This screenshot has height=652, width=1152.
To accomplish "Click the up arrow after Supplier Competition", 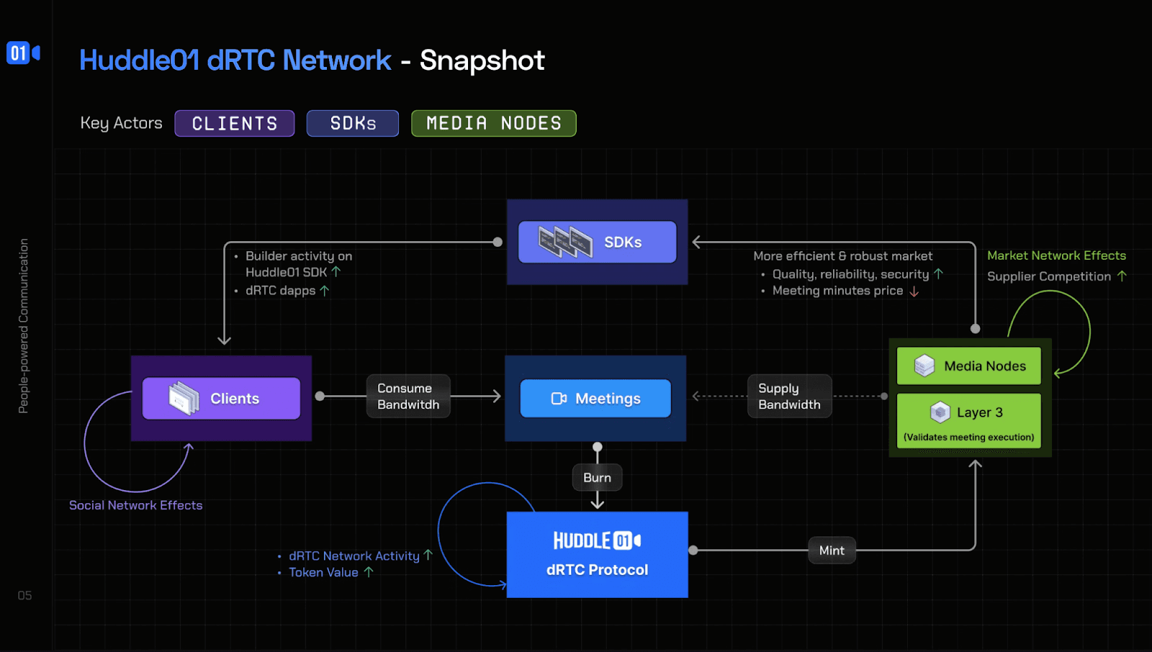I will [x=1122, y=276].
